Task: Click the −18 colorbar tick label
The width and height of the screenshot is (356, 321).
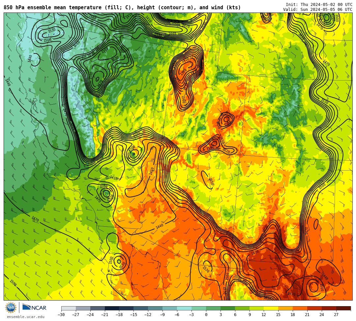Action: (x=119, y=315)
